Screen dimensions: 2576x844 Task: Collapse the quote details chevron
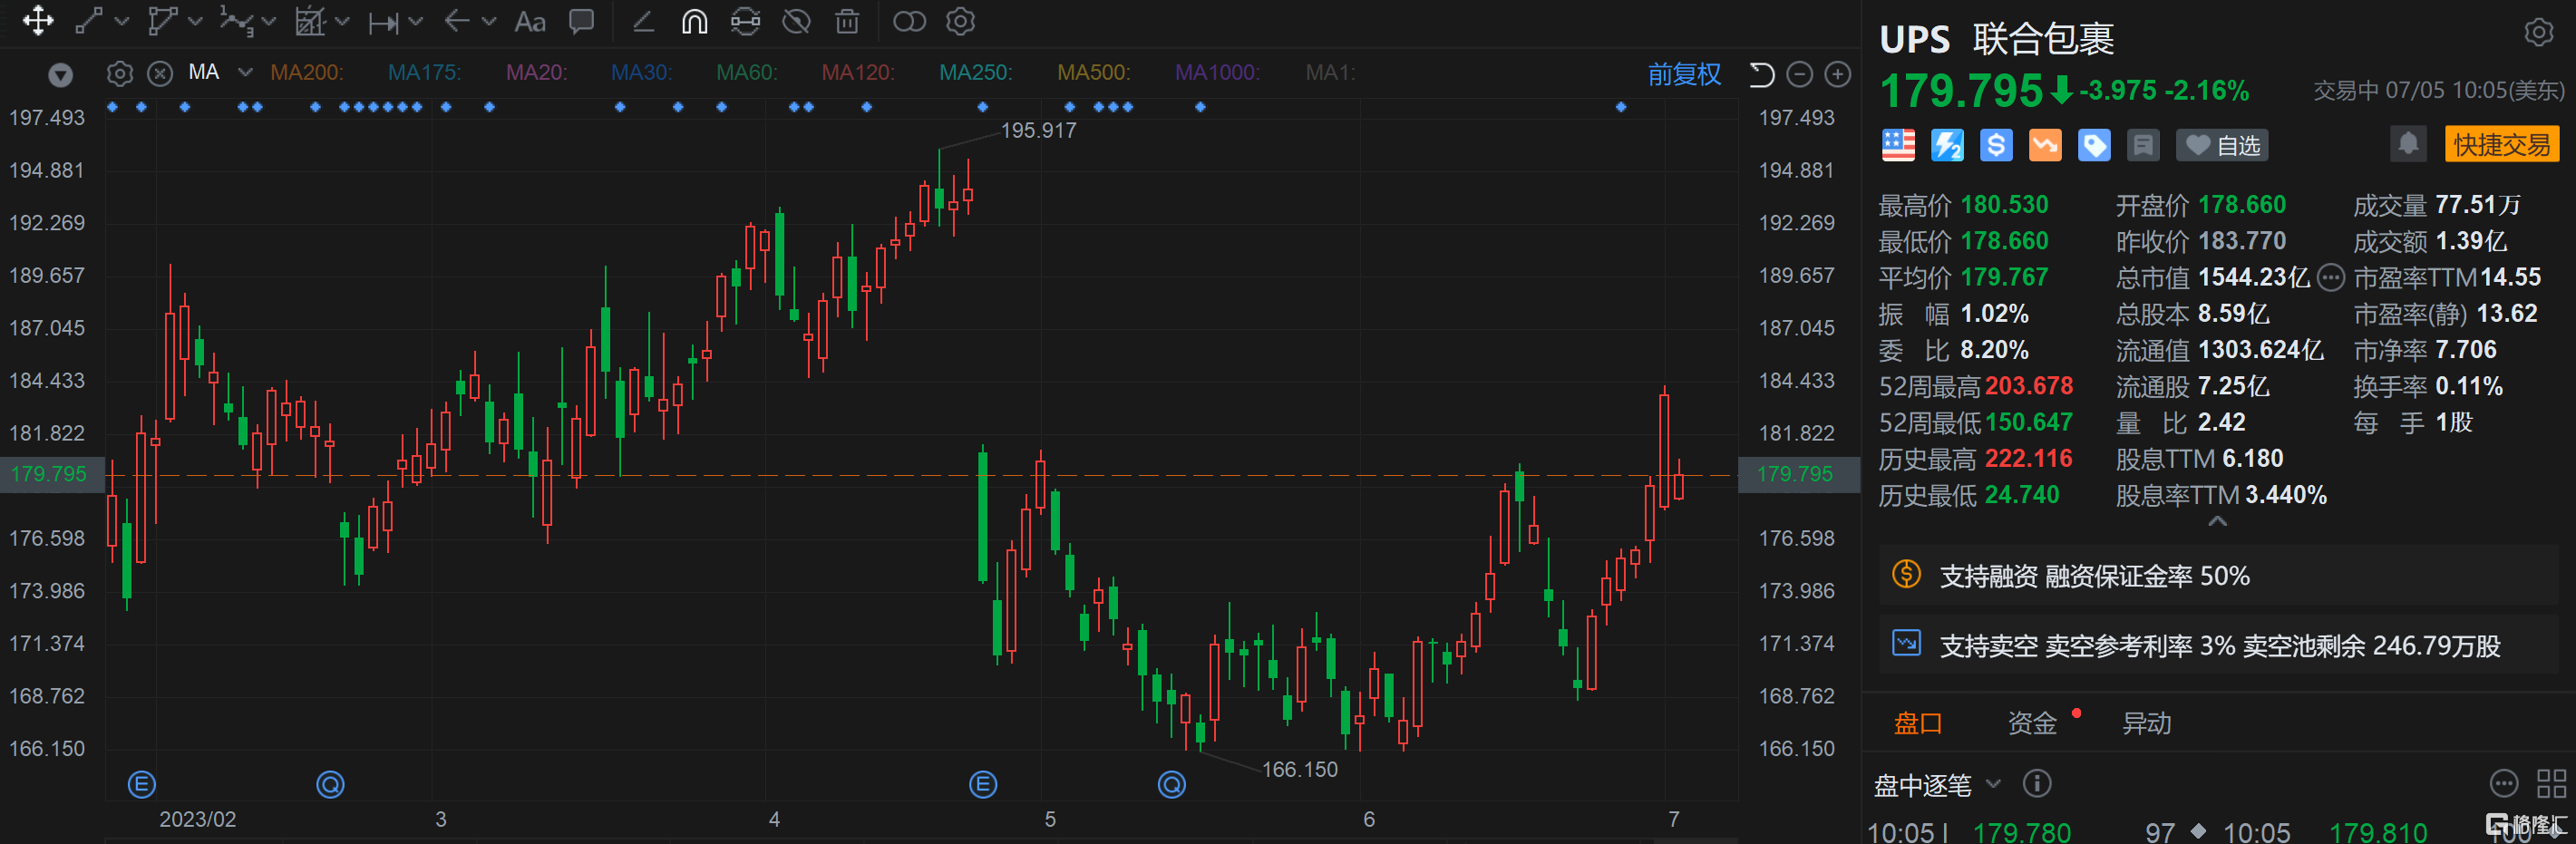click(x=2217, y=521)
